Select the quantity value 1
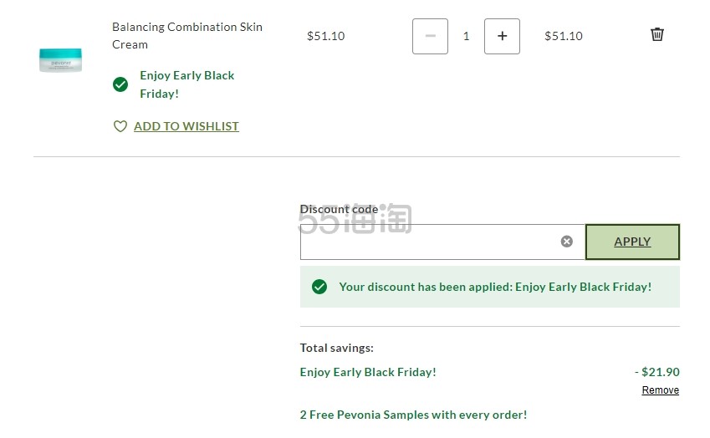 pyautogui.click(x=466, y=36)
